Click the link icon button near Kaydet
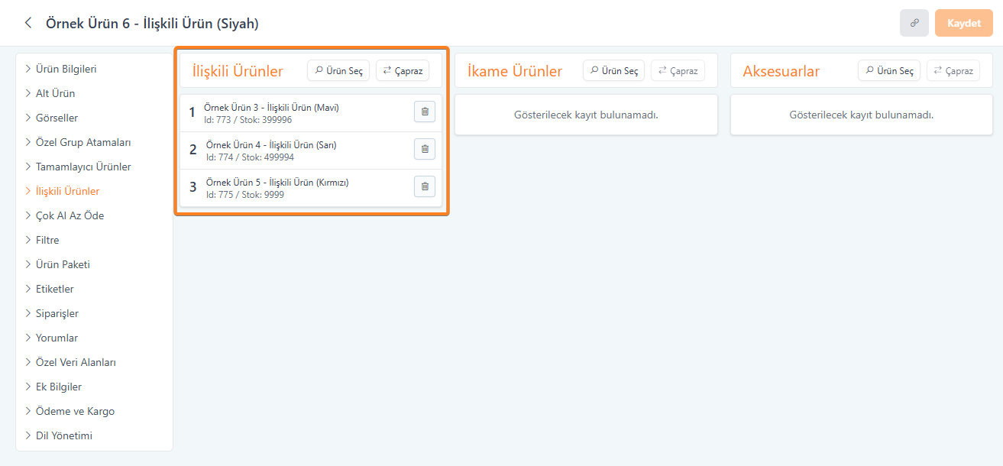 coord(914,23)
